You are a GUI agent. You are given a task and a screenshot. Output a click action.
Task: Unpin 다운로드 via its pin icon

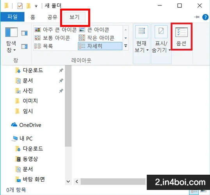61,70
